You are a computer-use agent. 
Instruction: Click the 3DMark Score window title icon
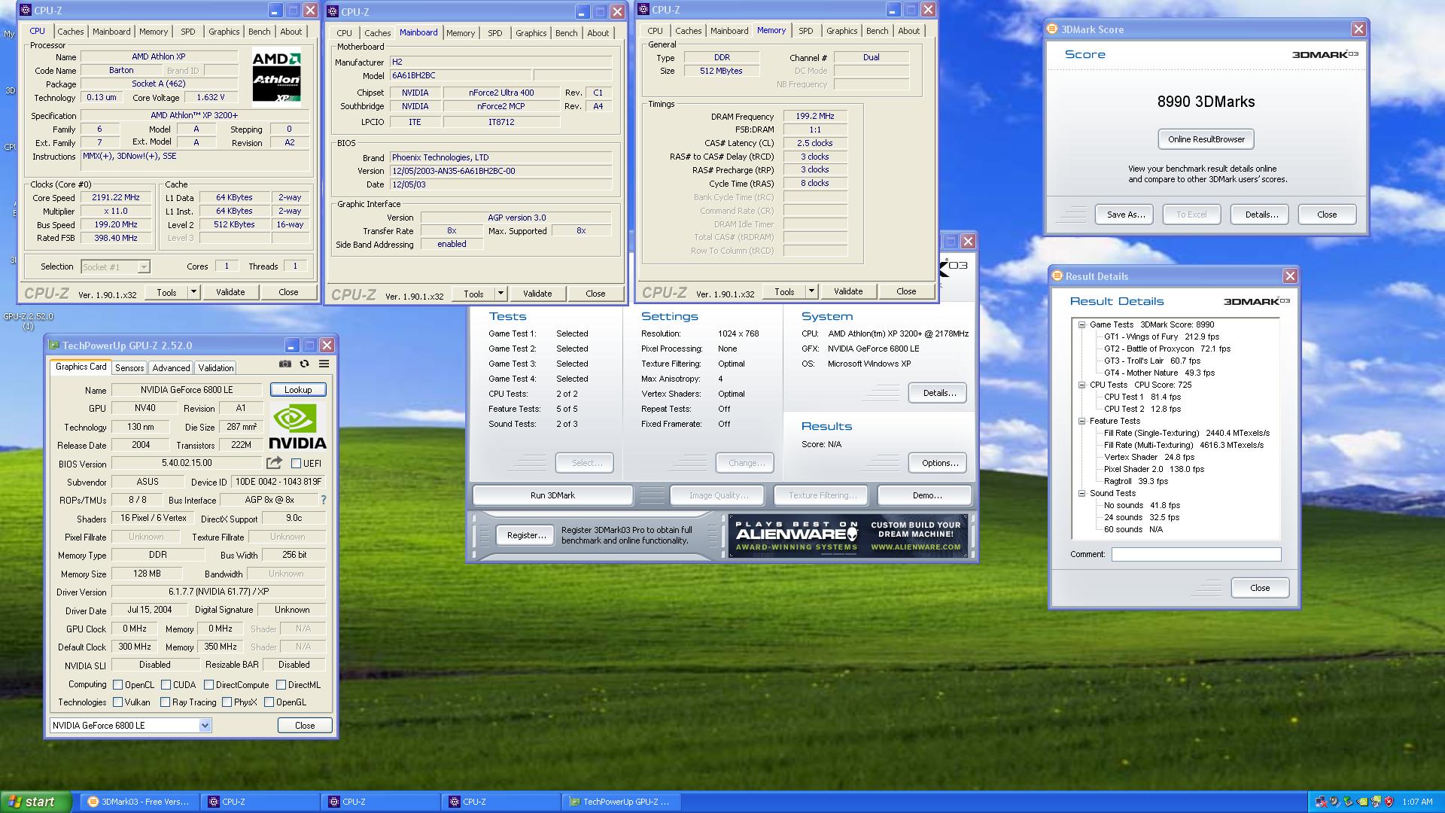[1053, 29]
